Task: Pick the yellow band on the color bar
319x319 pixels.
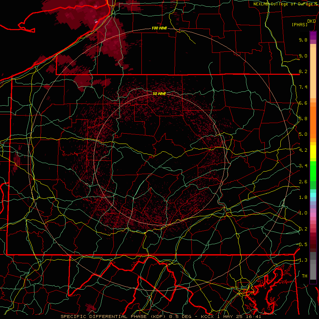Action: coord(313,152)
